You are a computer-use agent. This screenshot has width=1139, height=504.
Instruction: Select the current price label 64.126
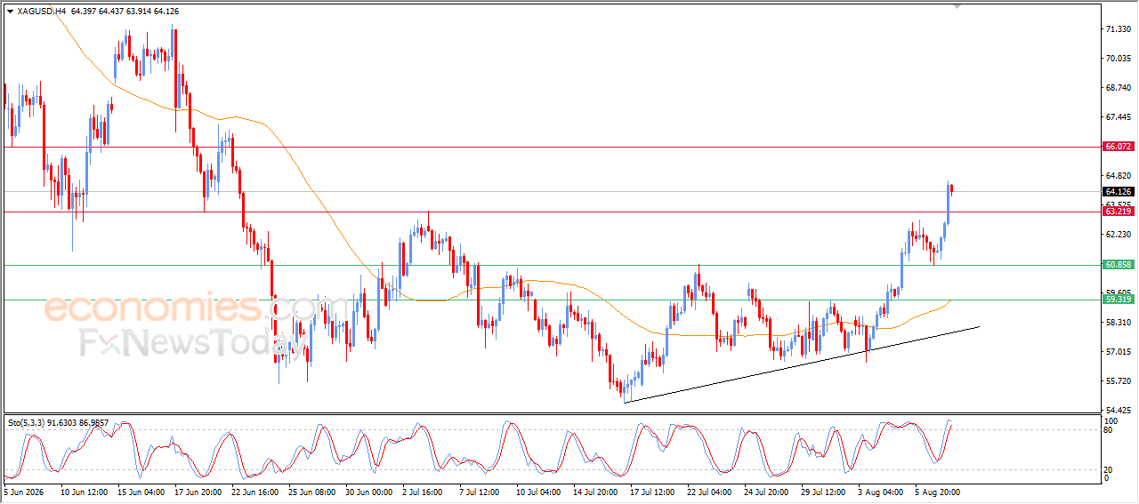(1119, 191)
